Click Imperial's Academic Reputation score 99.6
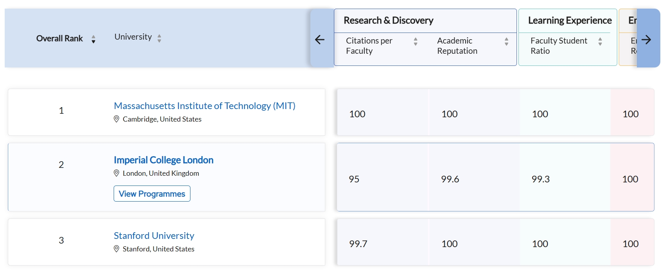 click(x=450, y=179)
